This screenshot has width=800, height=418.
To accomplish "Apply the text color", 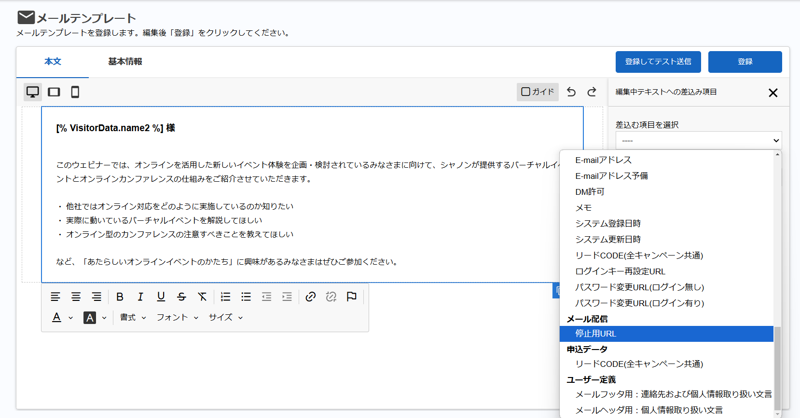I will [57, 318].
